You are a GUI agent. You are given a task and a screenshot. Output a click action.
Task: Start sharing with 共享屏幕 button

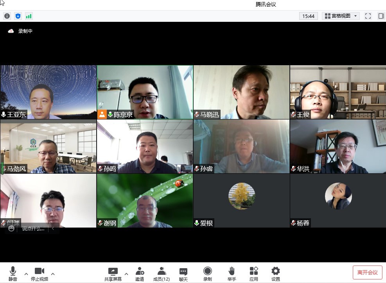(113, 274)
